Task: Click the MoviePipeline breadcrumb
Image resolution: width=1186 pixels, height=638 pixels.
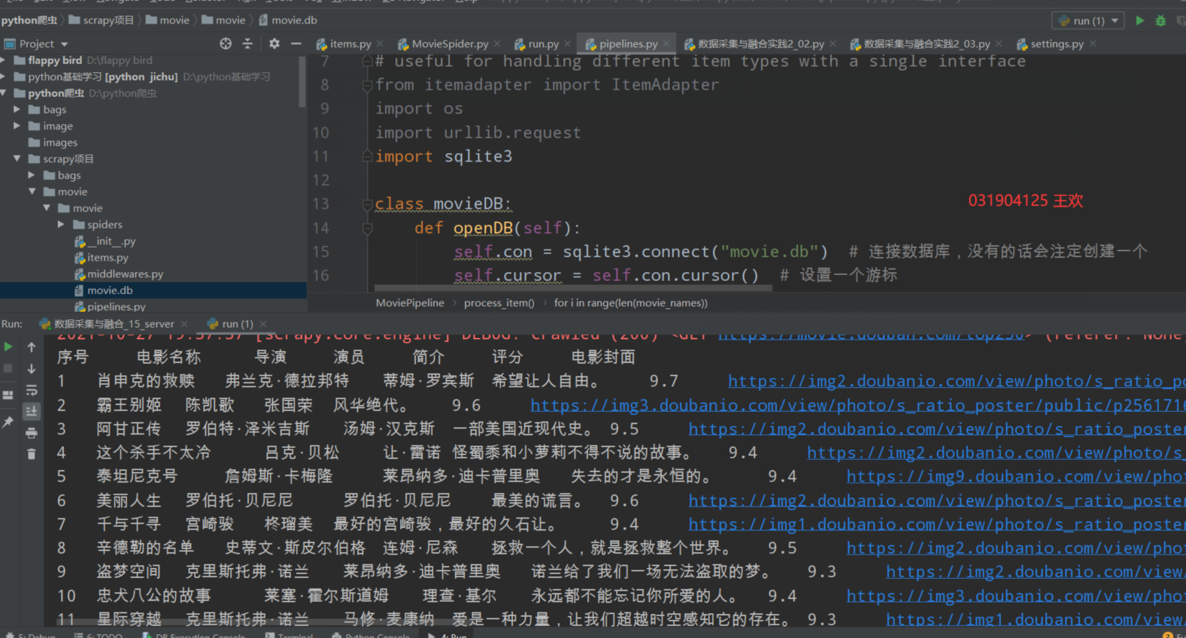Action: (x=410, y=303)
